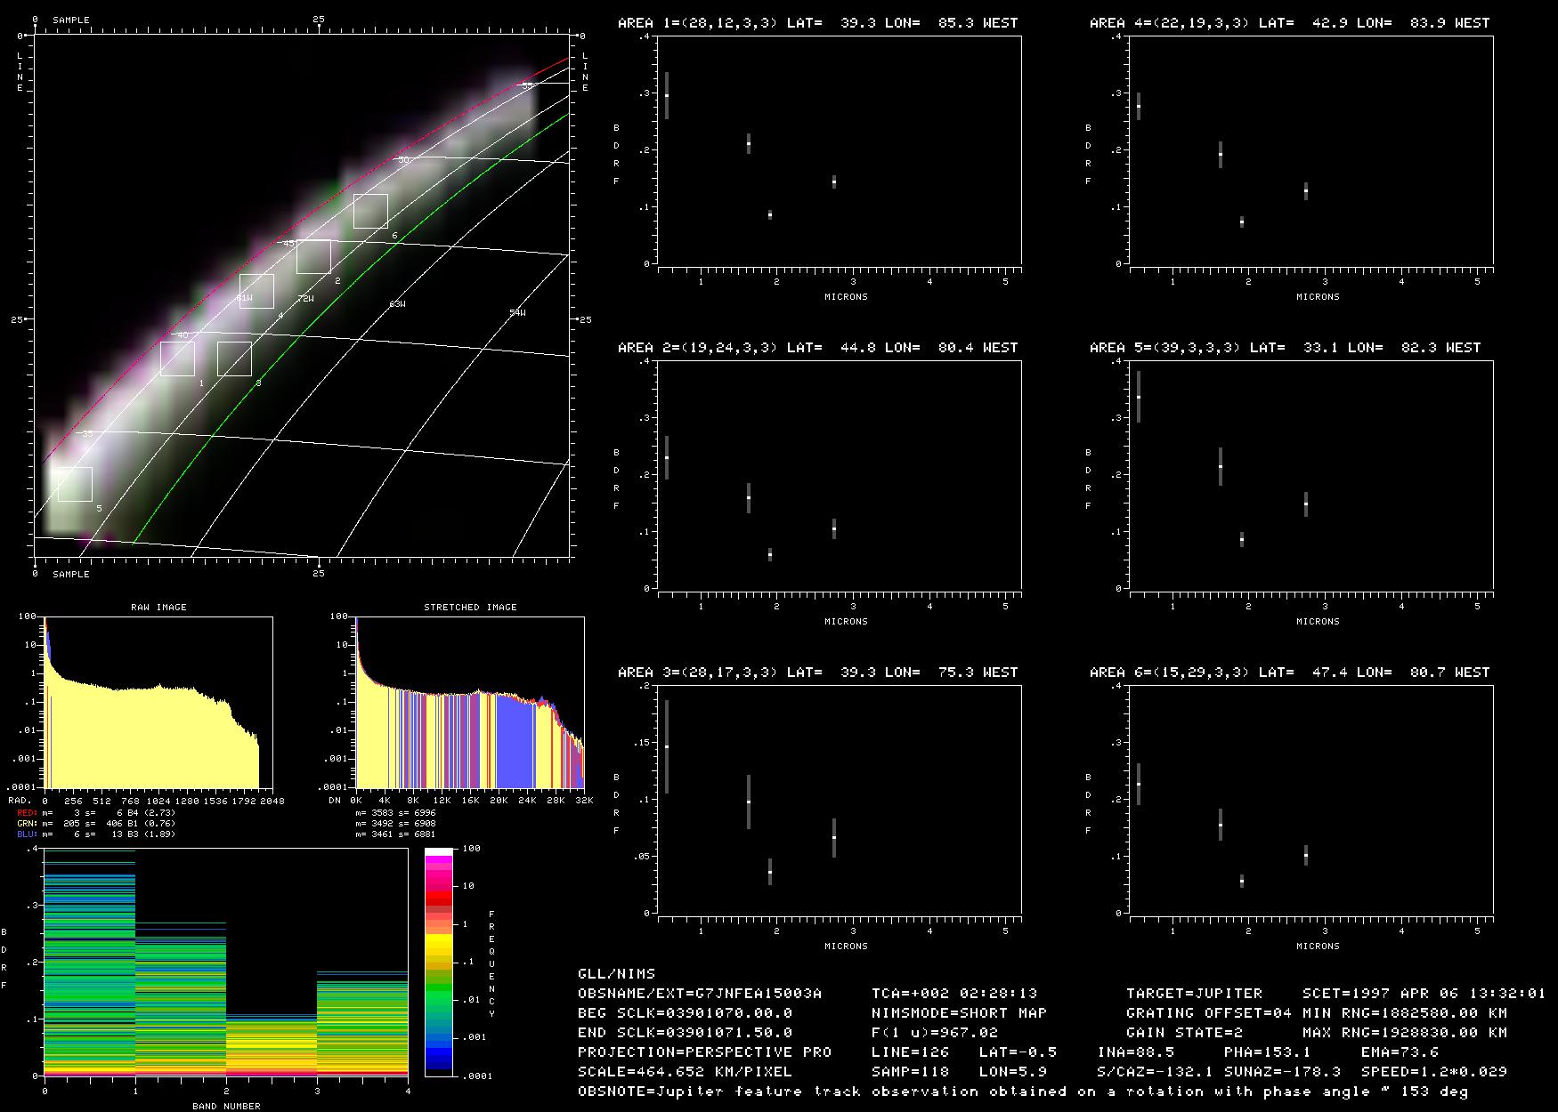This screenshot has width=1558, height=1112.
Task: Click the LINE=126 value
Action: 910,1052
